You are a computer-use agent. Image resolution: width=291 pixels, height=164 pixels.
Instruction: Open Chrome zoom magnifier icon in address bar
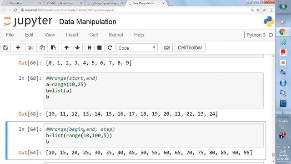(x=252, y=10)
